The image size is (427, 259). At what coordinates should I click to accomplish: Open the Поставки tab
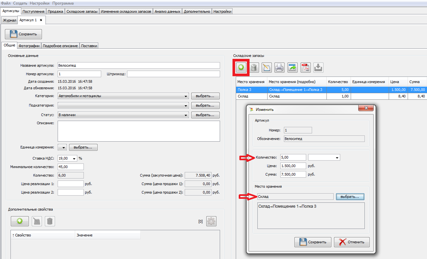tap(89, 46)
